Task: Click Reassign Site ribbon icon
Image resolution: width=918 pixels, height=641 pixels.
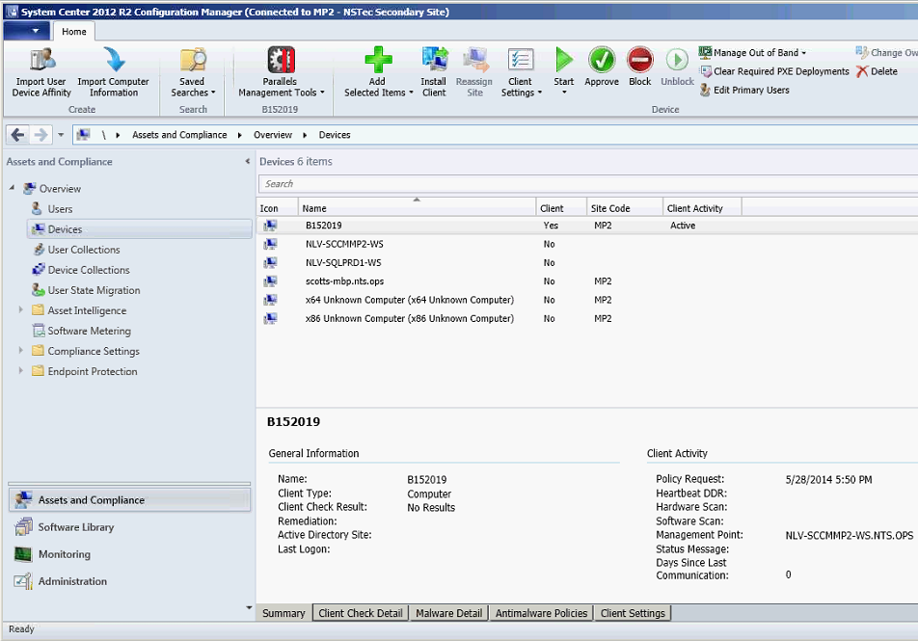Action: point(474,60)
